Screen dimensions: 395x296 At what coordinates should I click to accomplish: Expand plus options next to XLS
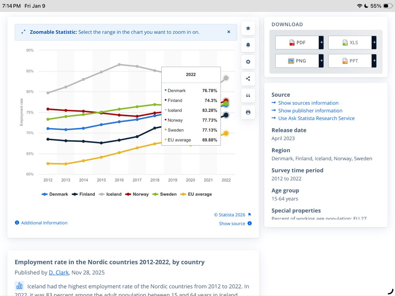(374, 42)
